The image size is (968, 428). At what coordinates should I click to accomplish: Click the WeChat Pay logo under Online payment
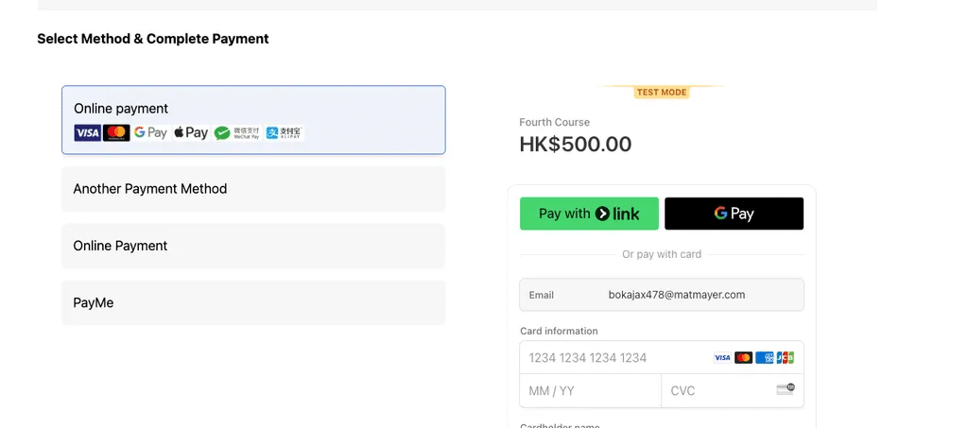[x=237, y=132]
